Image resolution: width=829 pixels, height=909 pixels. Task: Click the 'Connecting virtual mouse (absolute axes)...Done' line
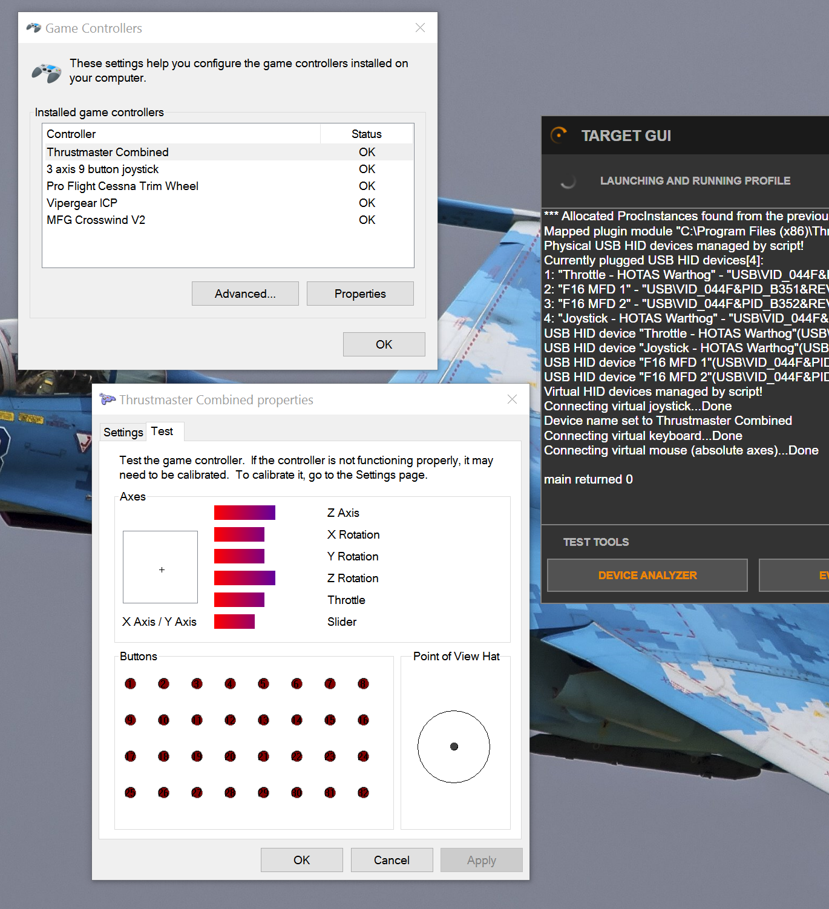681,450
